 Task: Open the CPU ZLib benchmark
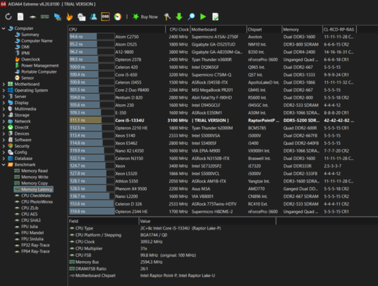point(29,208)
